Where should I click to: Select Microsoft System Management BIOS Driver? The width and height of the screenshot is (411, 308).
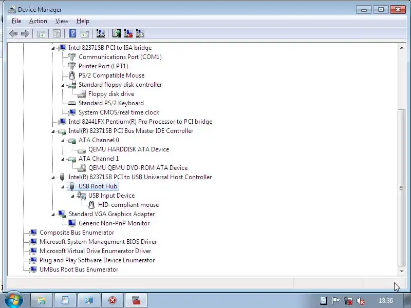tap(98, 241)
